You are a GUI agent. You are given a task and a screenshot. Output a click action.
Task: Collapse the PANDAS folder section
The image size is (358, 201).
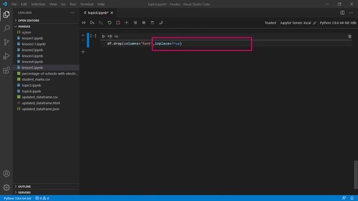(46, 26)
